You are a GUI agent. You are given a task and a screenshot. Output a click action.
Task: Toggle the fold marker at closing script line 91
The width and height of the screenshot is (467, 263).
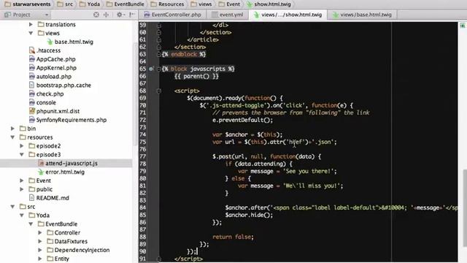click(159, 259)
